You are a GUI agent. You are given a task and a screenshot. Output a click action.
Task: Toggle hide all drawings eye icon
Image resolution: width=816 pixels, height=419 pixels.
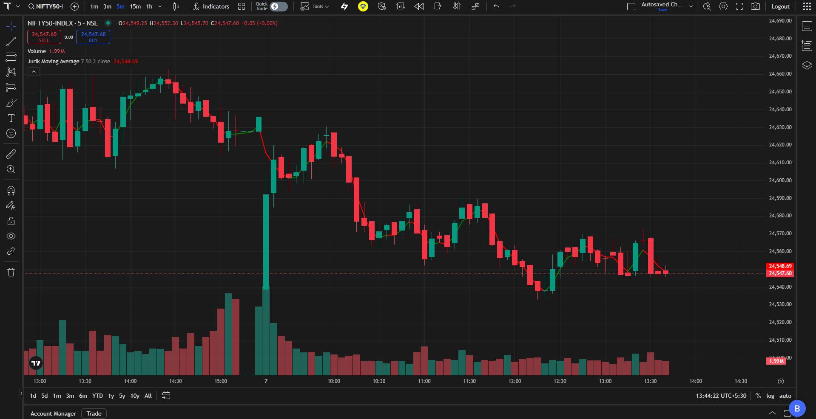tap(11, 236)
